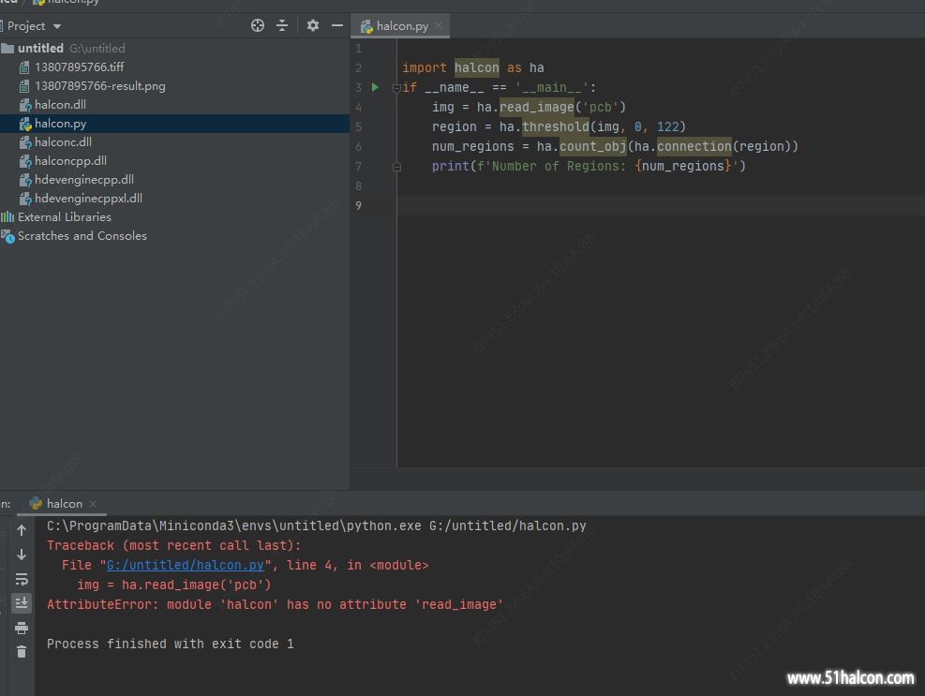Select hdevenginecppxl.dll in the project tree
Image resolution: width=925 pixels, height=696 pixels.
click(88, 199)
